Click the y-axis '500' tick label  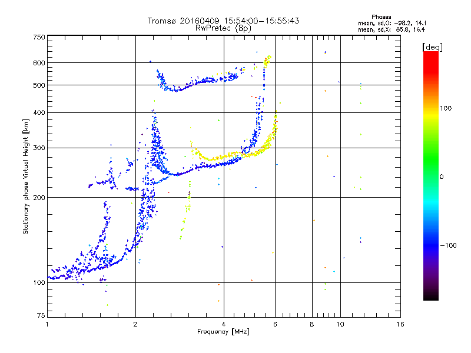point(39,85)
